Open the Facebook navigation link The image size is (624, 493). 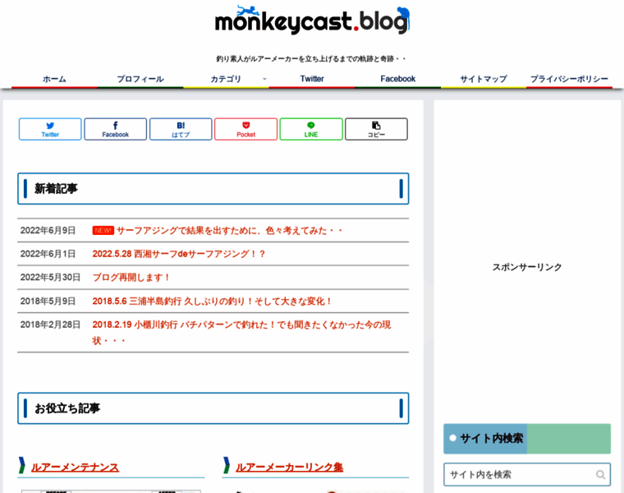pyautogui.click(x=397, y=79)
